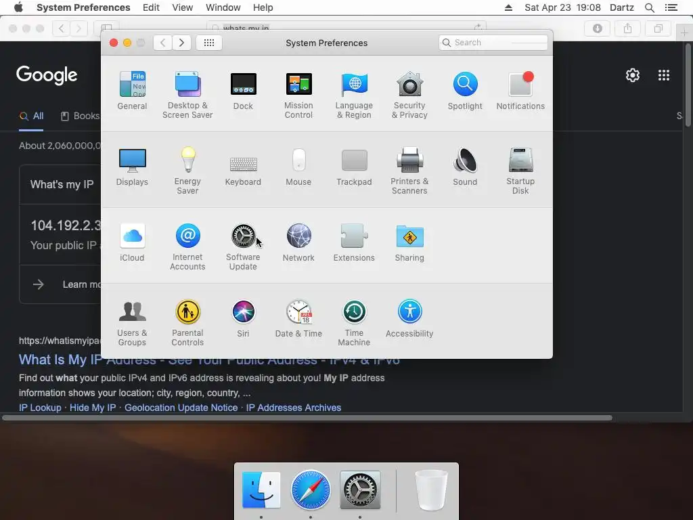
Task: Open the Edit menu
Action: click(151, 7)
